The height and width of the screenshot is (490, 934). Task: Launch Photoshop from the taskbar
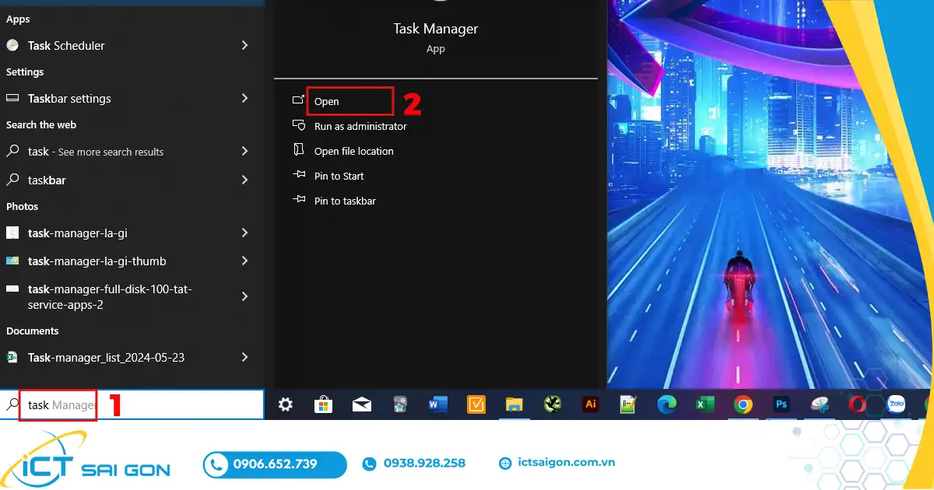click(x=781, y=404)
